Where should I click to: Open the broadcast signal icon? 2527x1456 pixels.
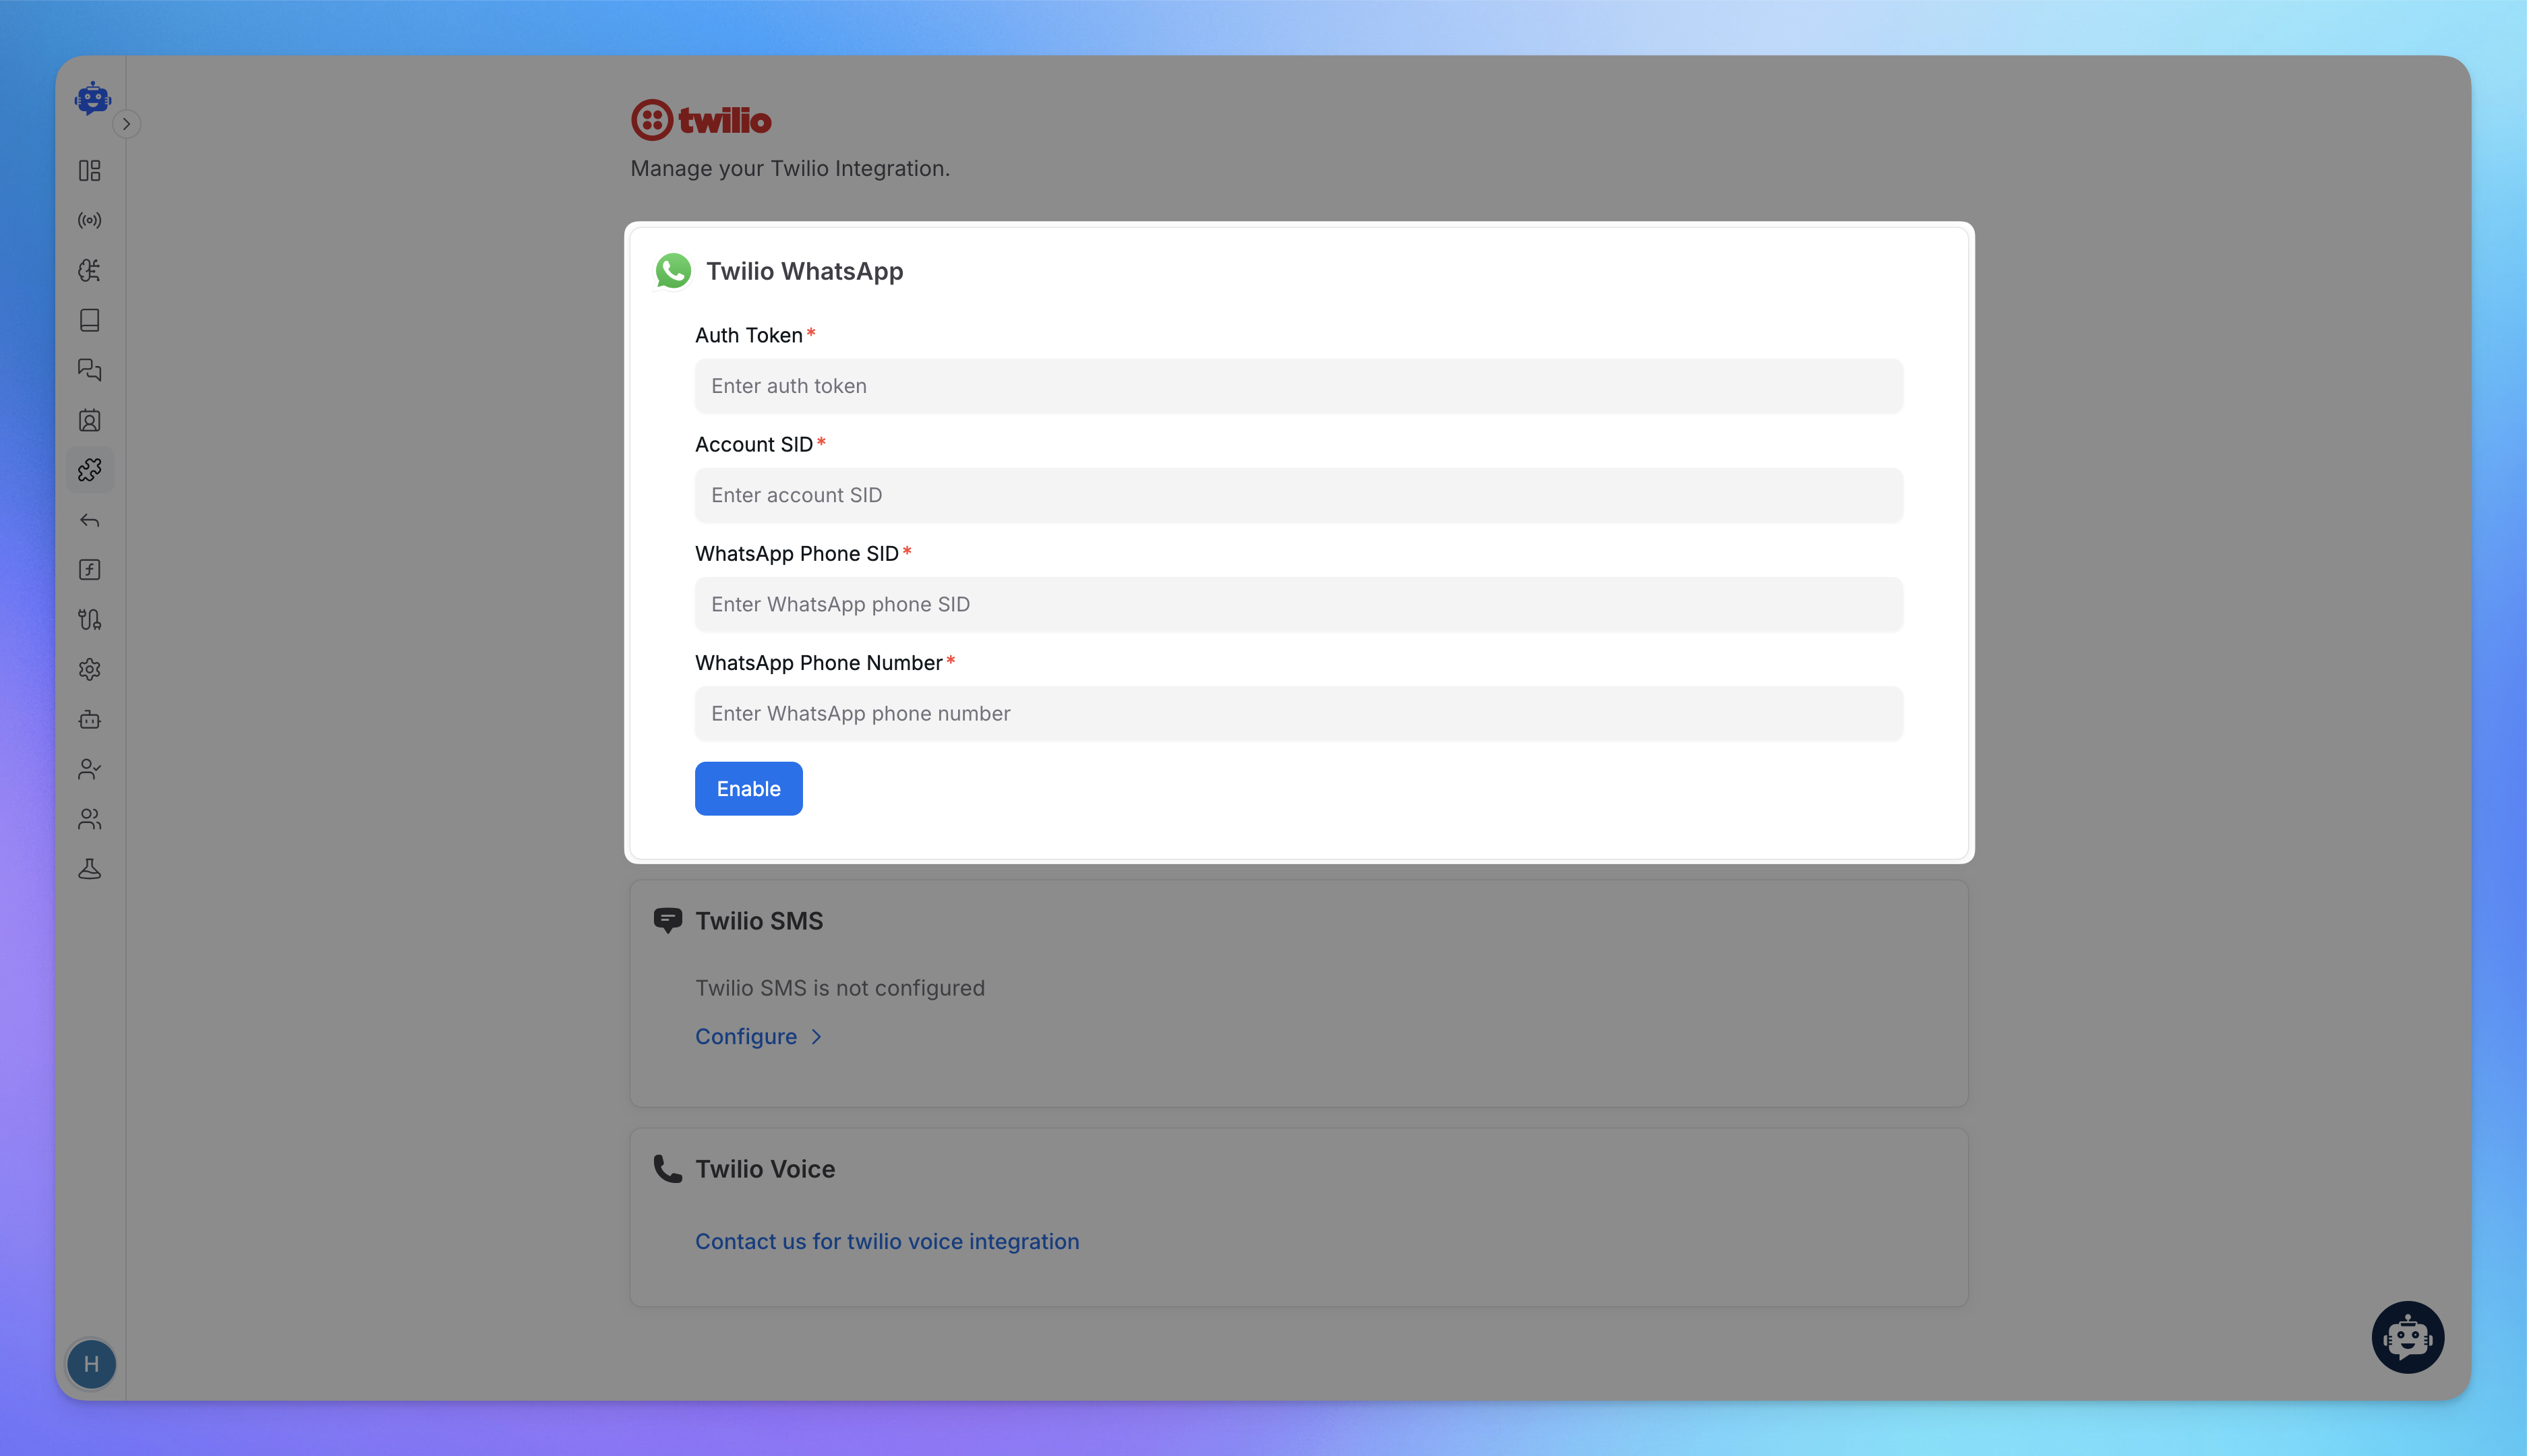pyautogui.click(x=90, y=221)
